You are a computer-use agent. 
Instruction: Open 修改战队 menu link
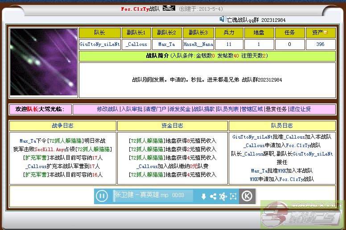108,109
